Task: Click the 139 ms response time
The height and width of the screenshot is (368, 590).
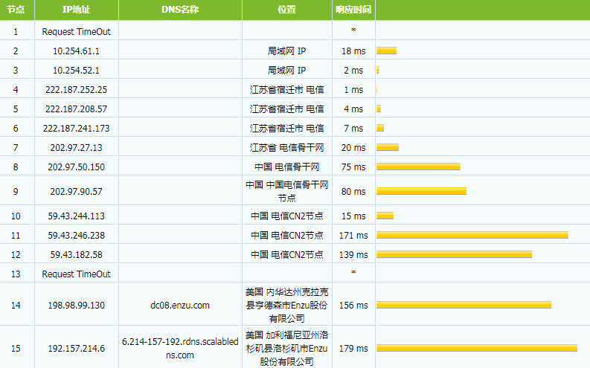Action: (x=353, y=255)
